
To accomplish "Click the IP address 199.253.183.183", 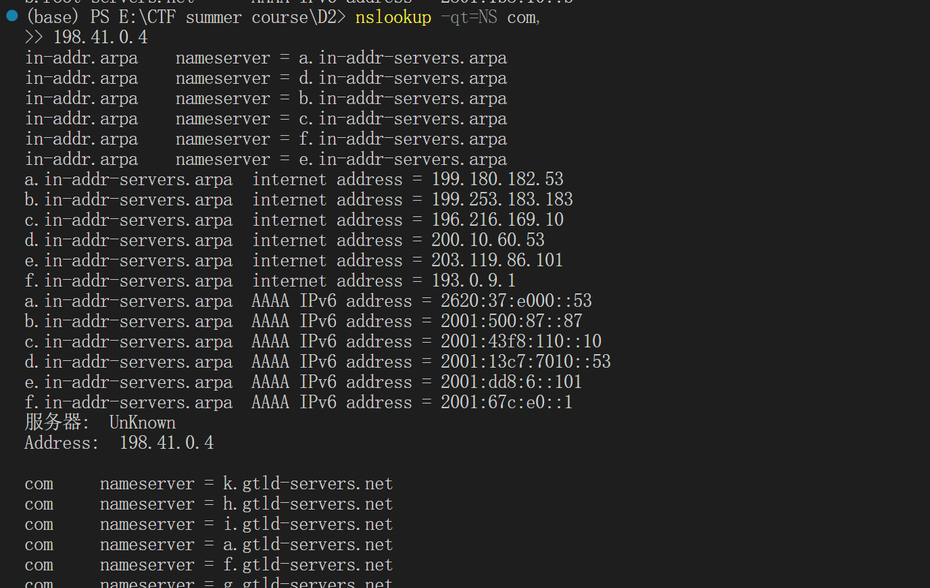I will [x=502, y=199].
